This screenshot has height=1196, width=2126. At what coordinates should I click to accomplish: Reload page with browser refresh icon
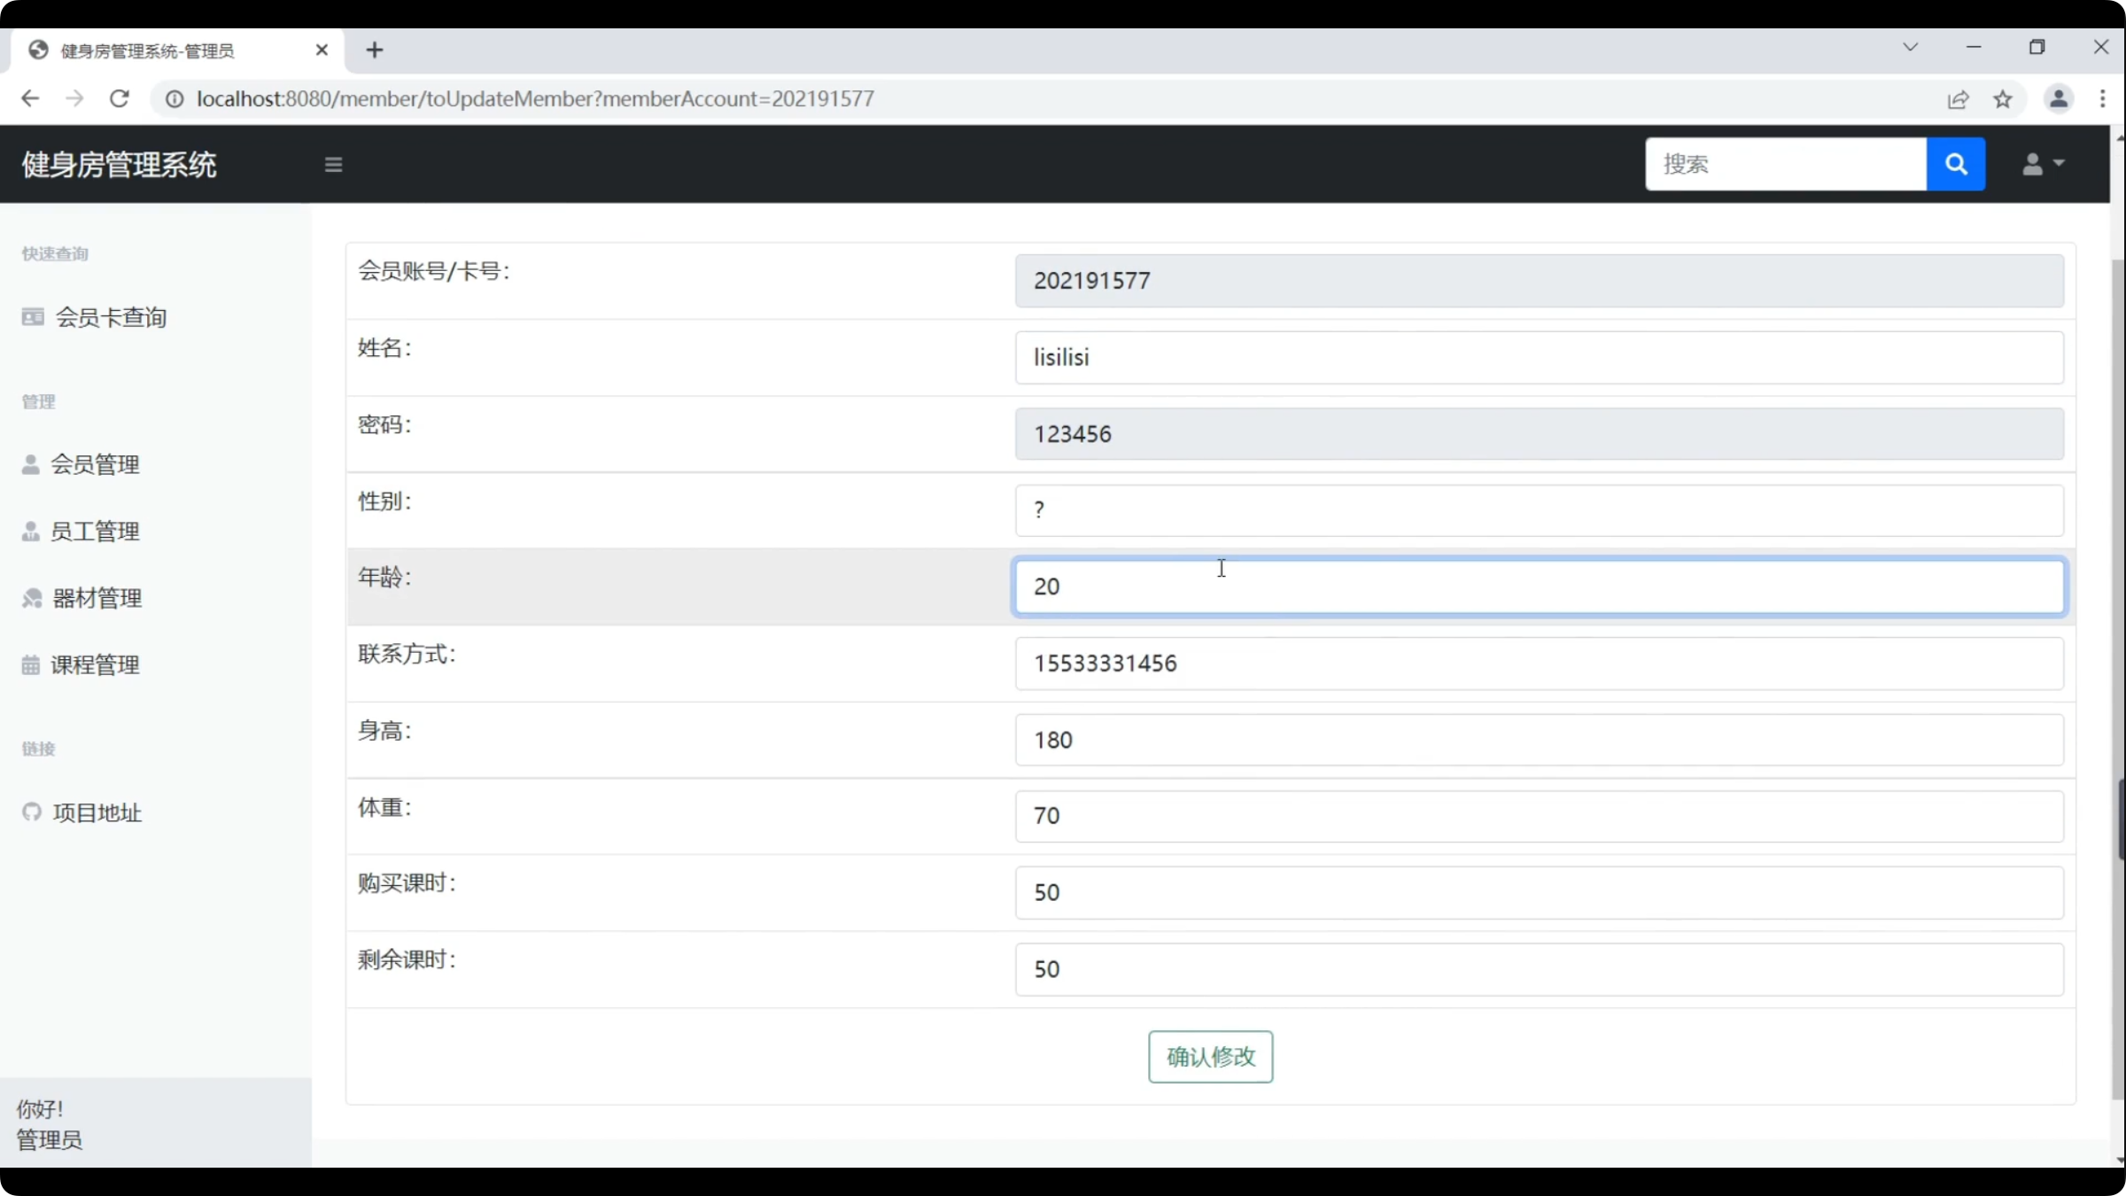[120, 98]
